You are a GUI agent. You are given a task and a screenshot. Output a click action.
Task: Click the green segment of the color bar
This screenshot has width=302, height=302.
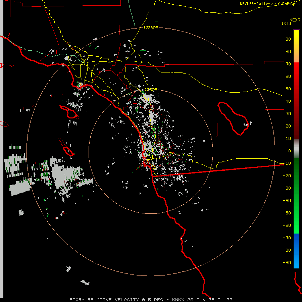tap(296, 196)
